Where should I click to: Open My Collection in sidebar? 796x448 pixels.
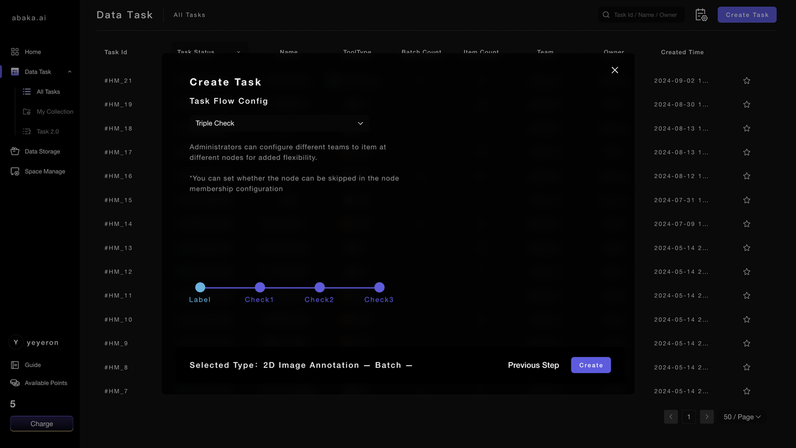(55, 111)
